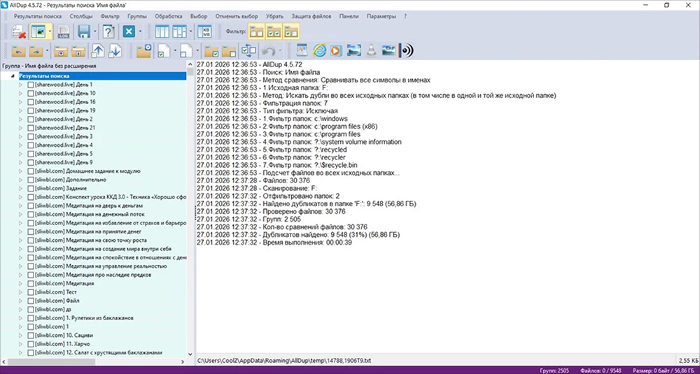700x374 pixels.
Task: Click the blue up arrow icon
Action: click(98, 51)
